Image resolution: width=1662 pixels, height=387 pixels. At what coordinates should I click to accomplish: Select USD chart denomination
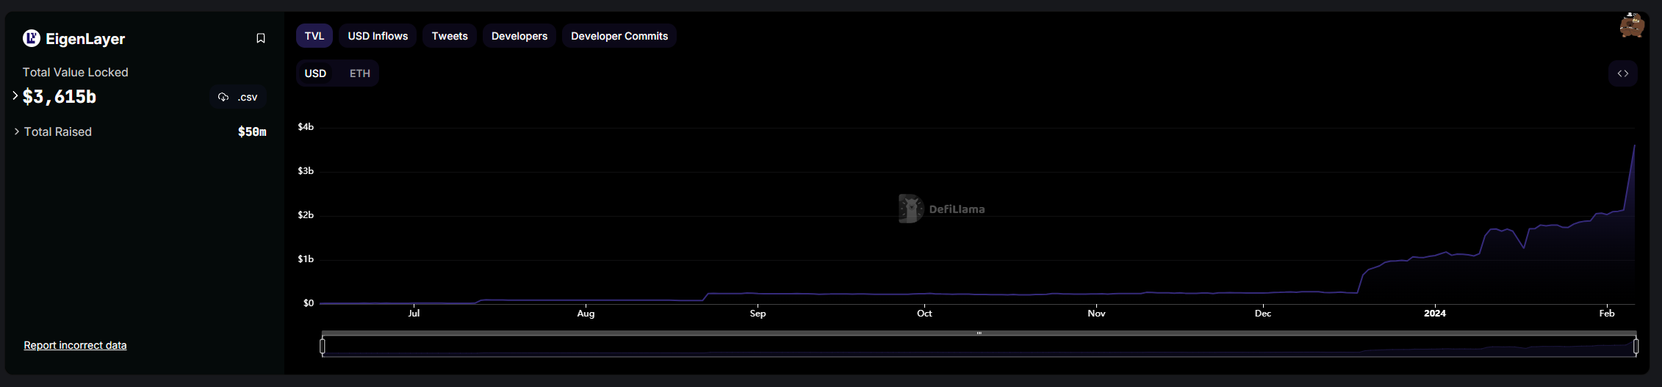[x=315, y=73]
